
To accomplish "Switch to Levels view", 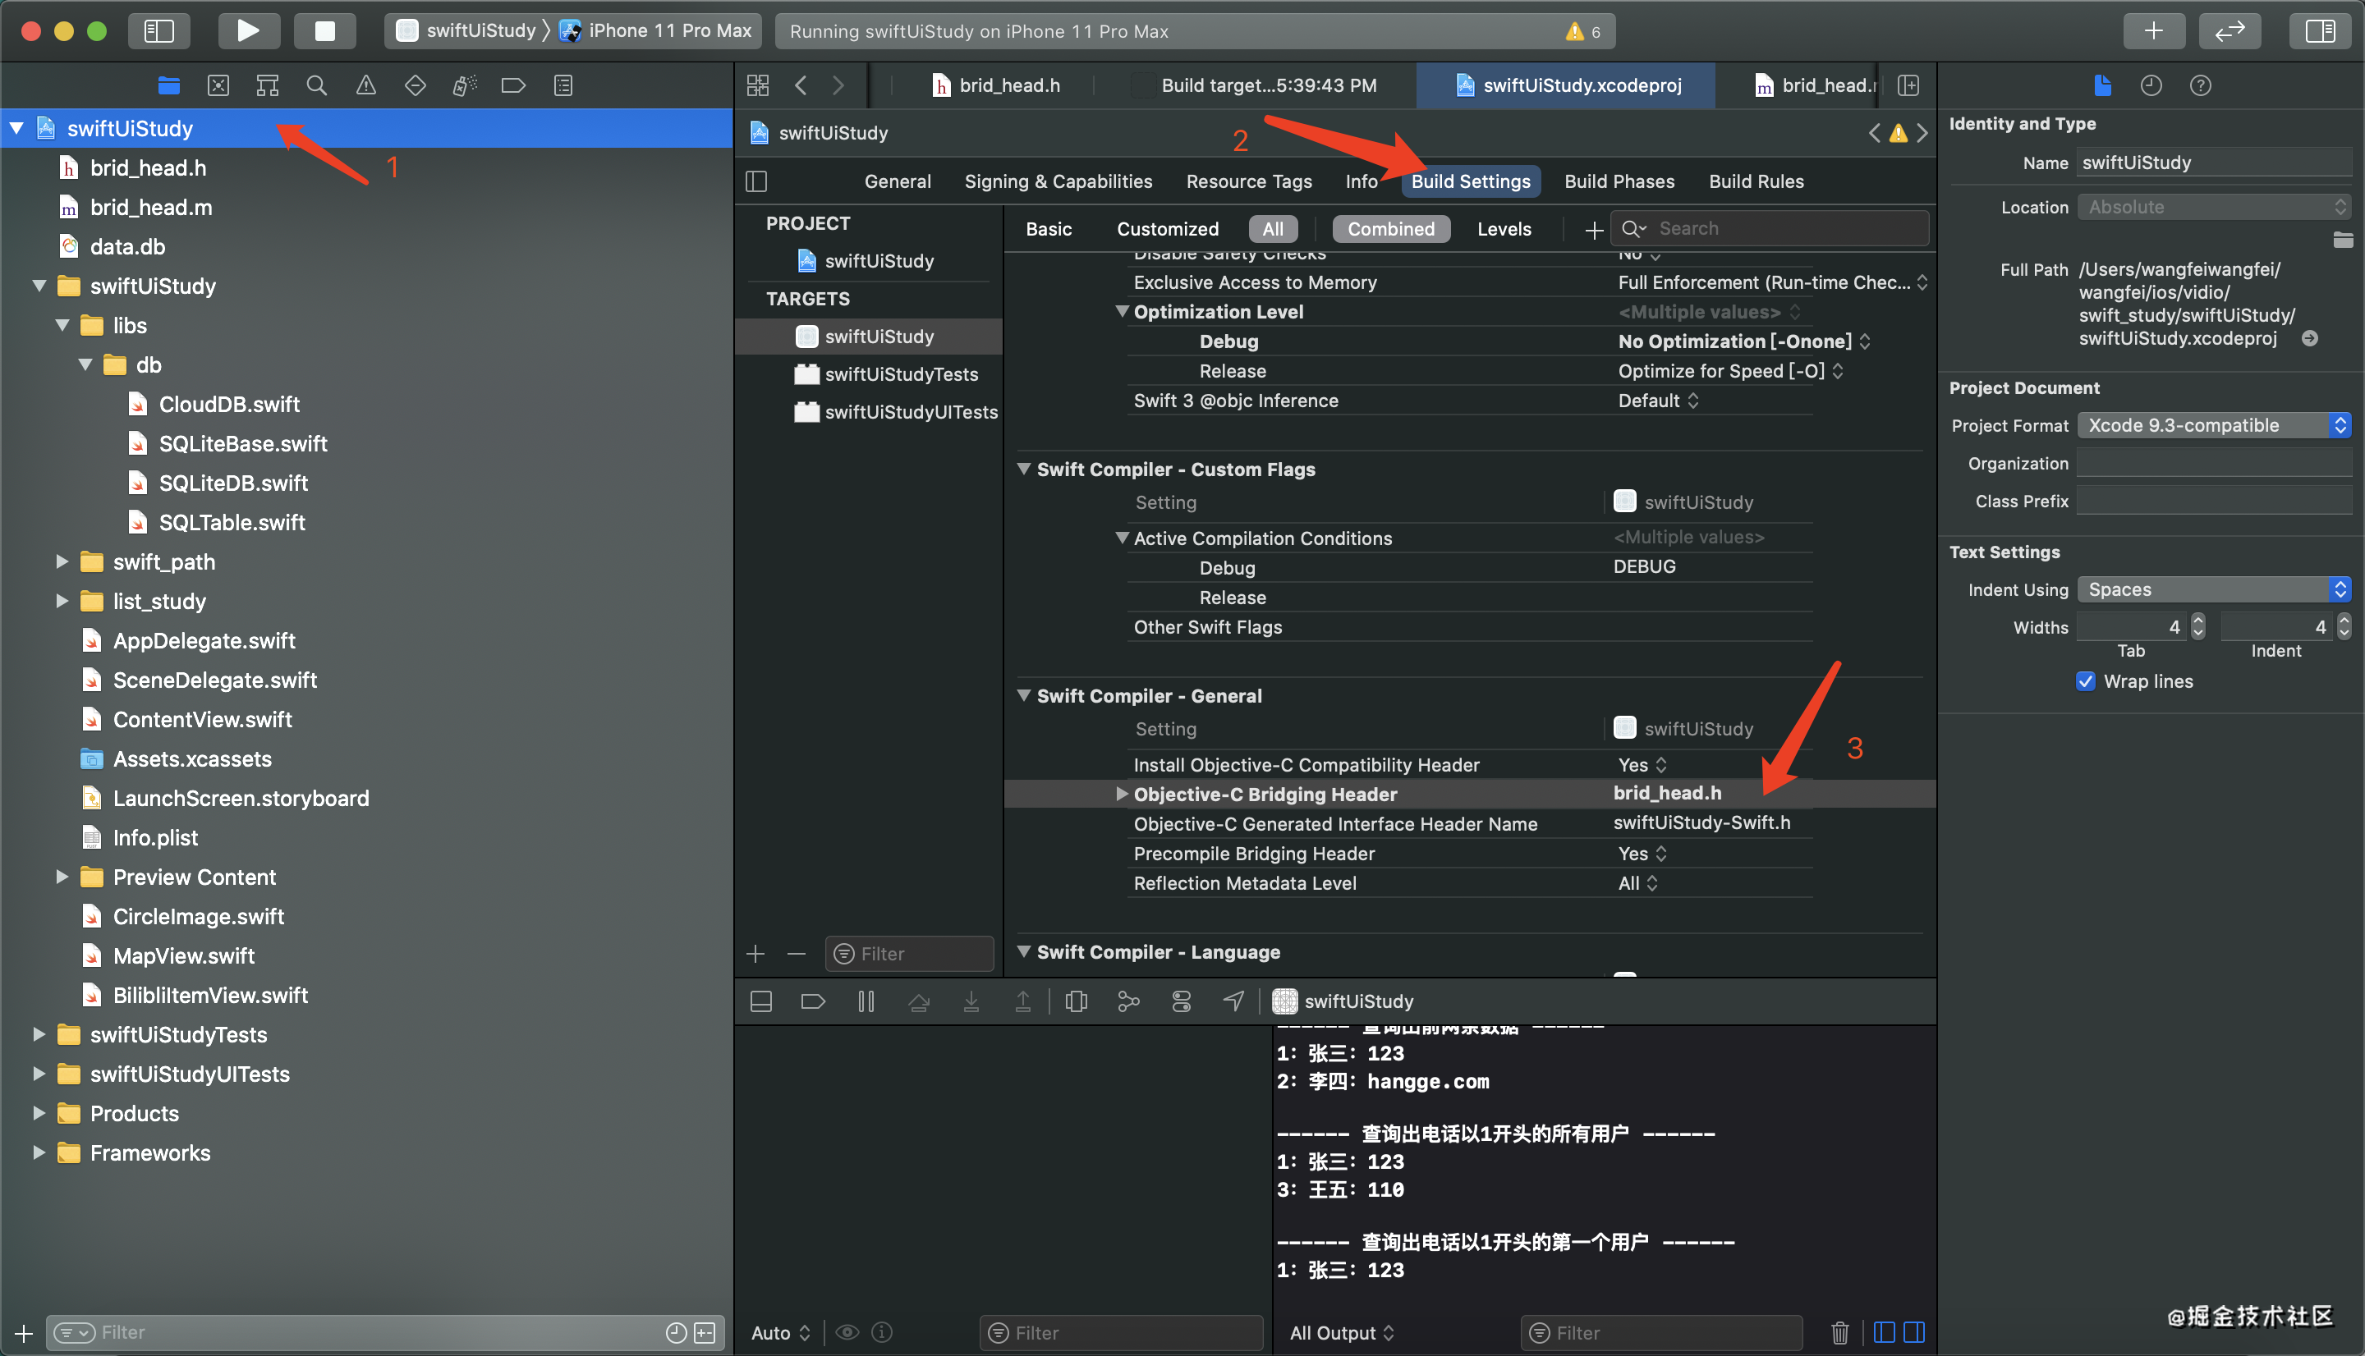I will pos(1504,229).
